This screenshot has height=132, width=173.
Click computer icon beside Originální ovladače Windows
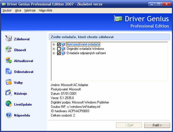pyautogui.click(x=63, y=49)
